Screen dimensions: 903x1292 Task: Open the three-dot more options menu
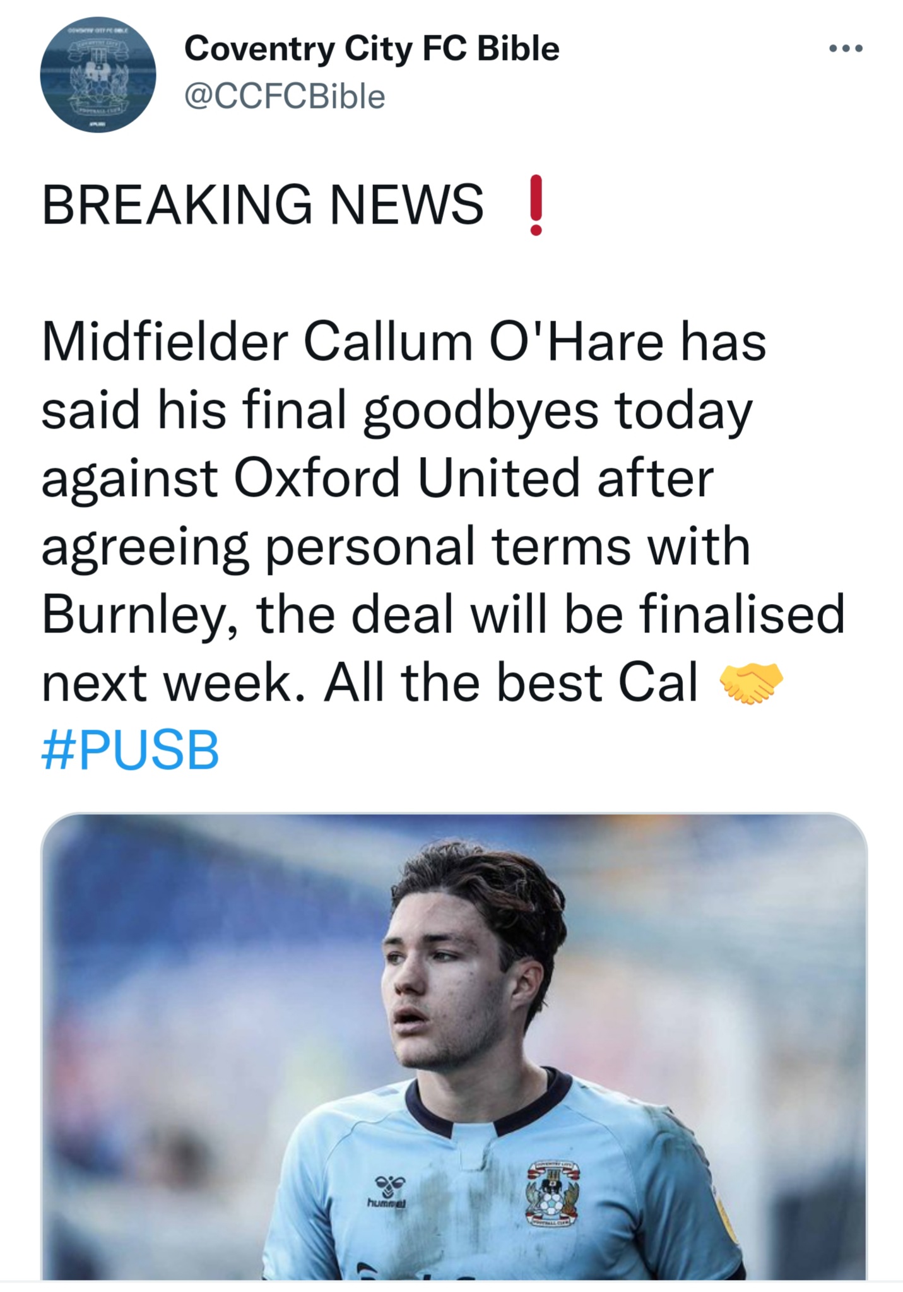[x=846, y=49]
